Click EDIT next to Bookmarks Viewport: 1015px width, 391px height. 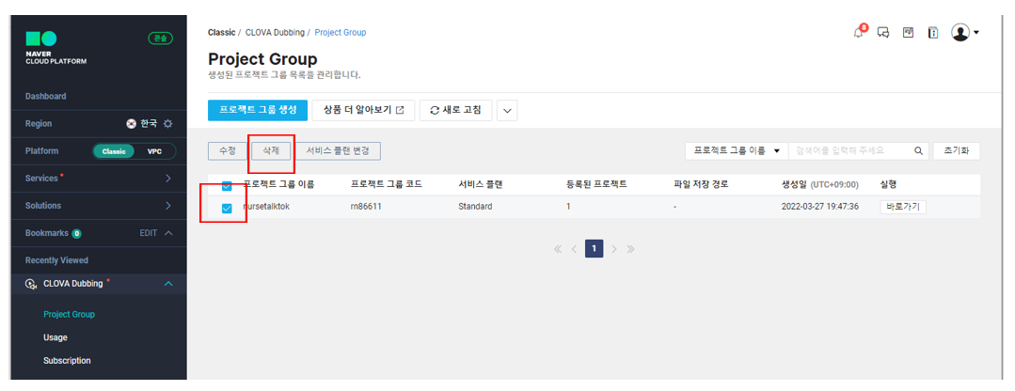149,233
